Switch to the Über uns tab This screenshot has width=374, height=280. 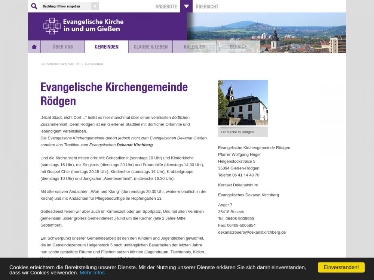tap(63, 47)
